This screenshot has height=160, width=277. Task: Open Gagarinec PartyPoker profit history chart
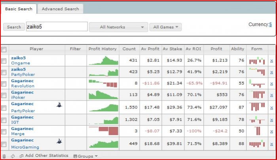104,108
